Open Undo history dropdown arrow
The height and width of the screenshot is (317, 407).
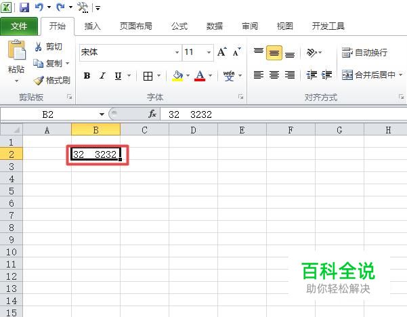pyautogui.click(x=49, y=7)
